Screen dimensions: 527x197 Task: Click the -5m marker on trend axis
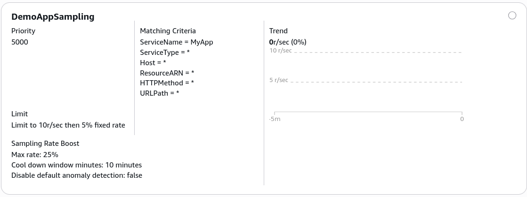pos(275,119)
